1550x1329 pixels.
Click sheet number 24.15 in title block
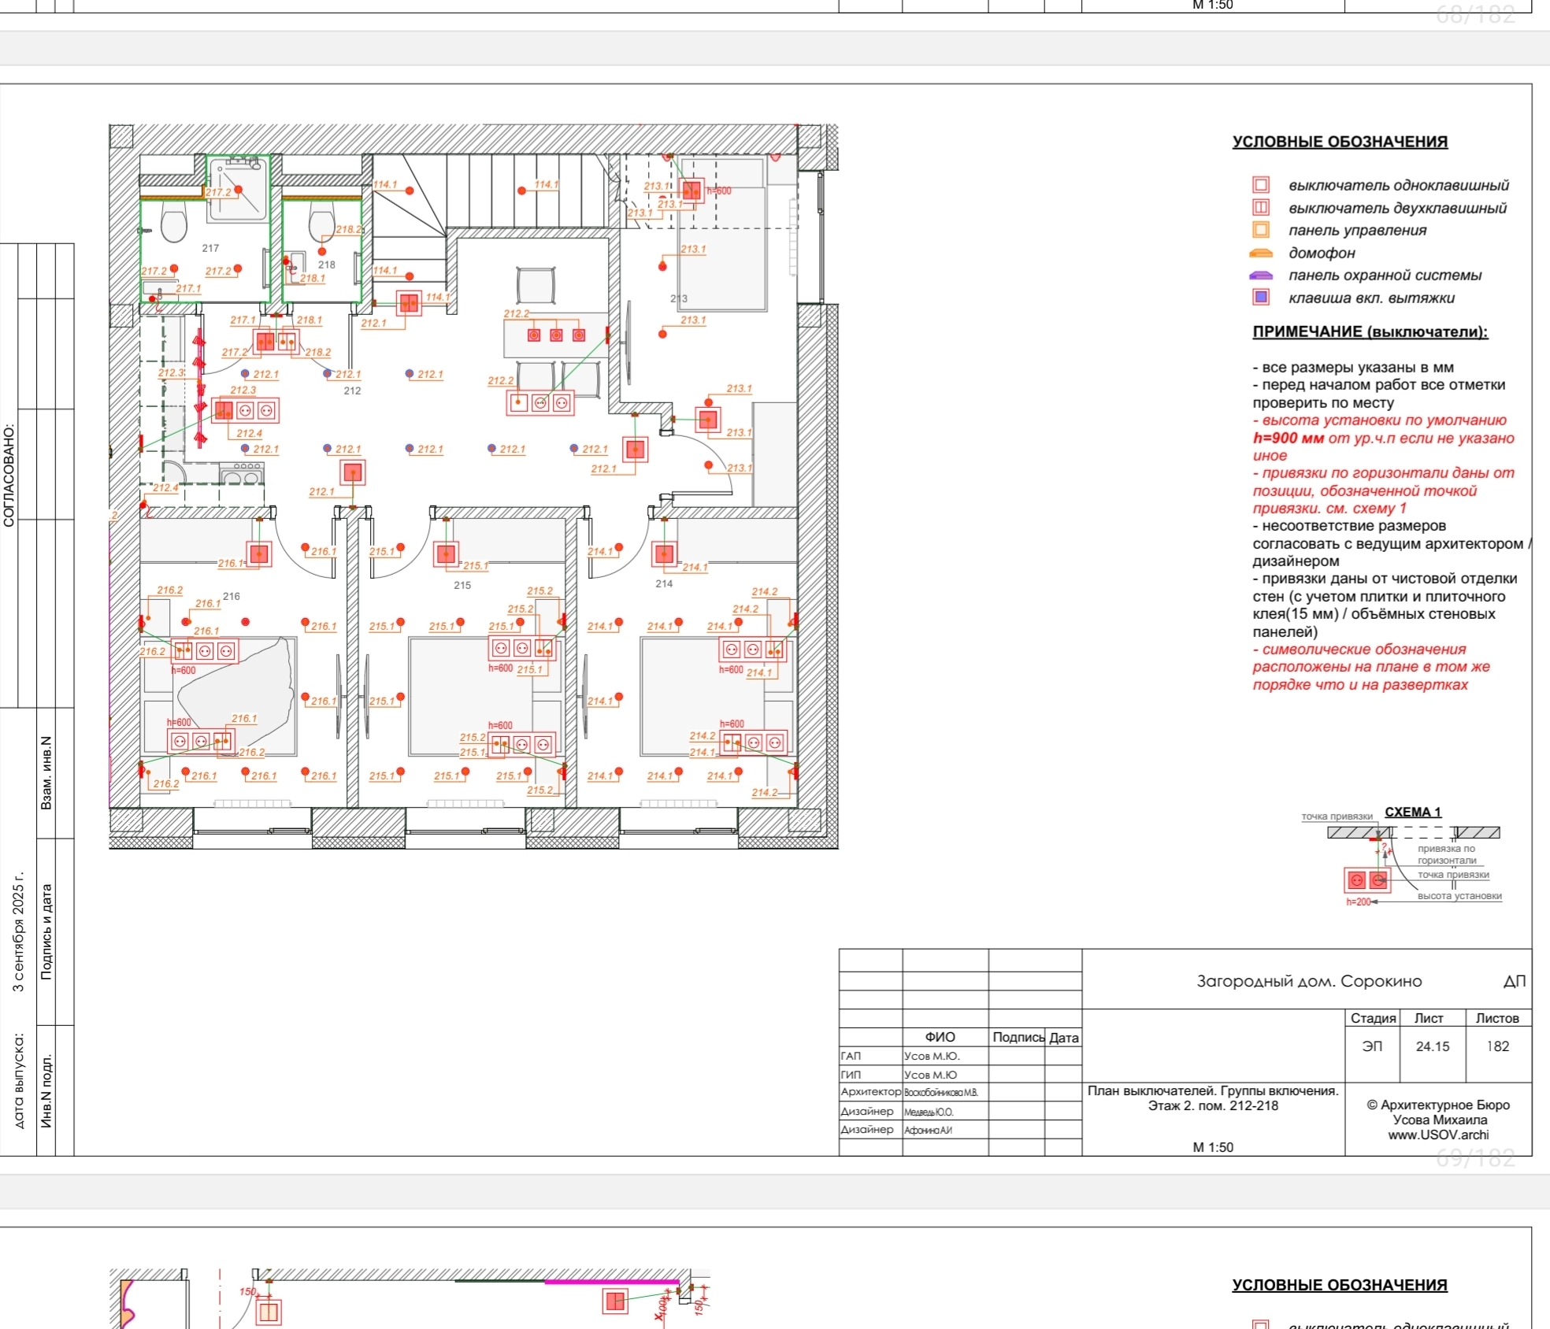pos(1432,1046)
